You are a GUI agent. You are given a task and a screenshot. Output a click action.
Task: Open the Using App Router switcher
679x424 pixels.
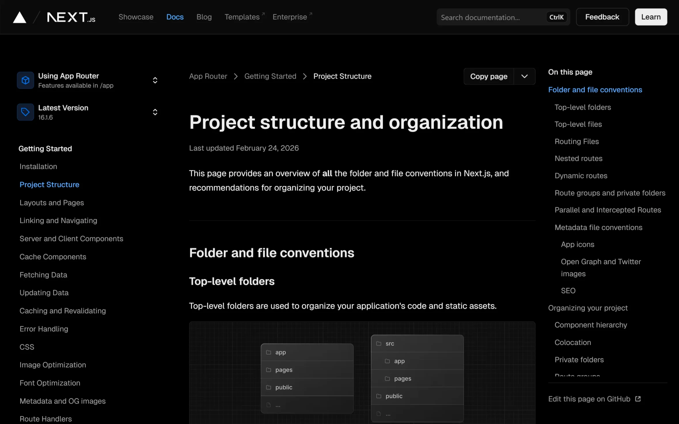pos(155,80)
